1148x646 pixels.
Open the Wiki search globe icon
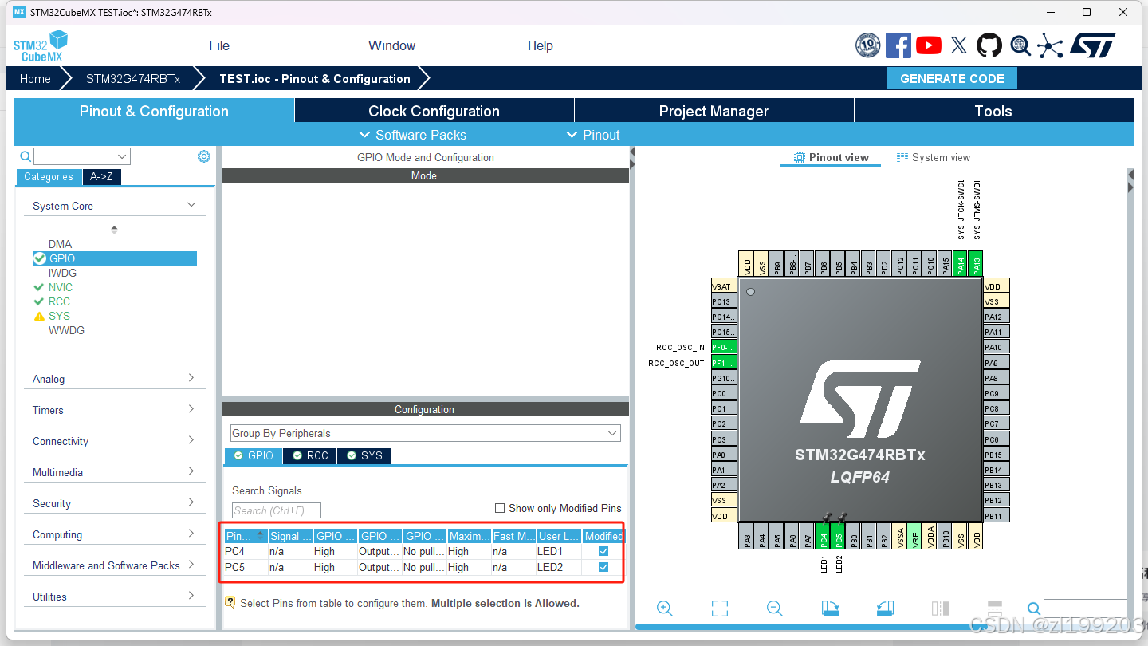(x=1020, y=45)
